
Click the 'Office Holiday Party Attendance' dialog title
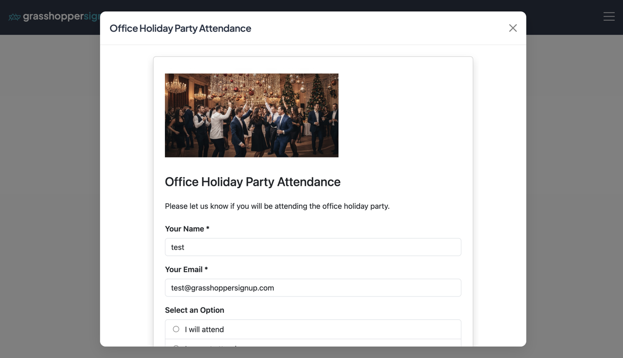180,28
